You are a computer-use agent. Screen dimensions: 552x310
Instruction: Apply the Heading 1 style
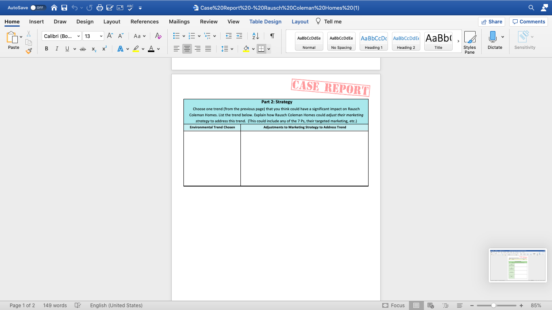[x=374, y=41]
